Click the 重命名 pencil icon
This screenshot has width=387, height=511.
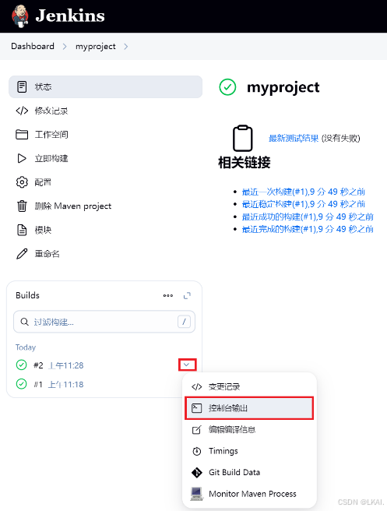[x=22, y=254]
